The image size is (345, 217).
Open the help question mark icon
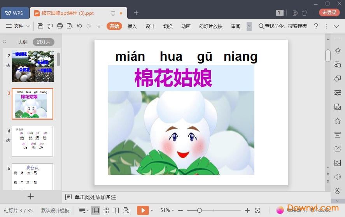click(316, 26)
